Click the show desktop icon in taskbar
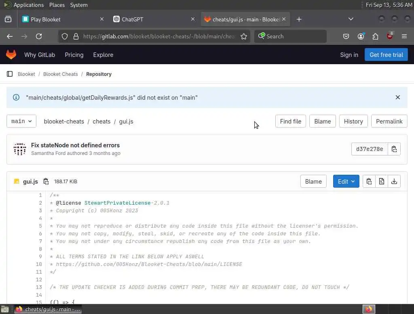414x314 pixels. click(5, 309)
